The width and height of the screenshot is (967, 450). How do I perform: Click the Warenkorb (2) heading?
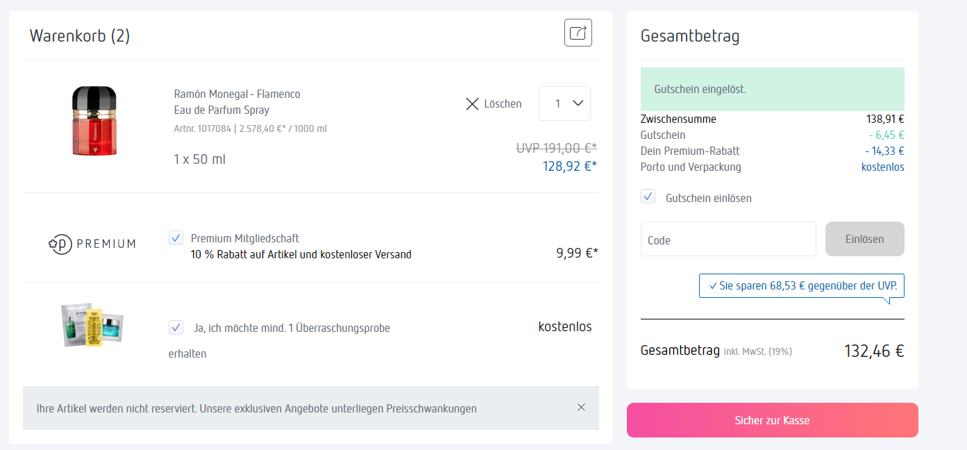pyautogui.click(x=80, y=35)
